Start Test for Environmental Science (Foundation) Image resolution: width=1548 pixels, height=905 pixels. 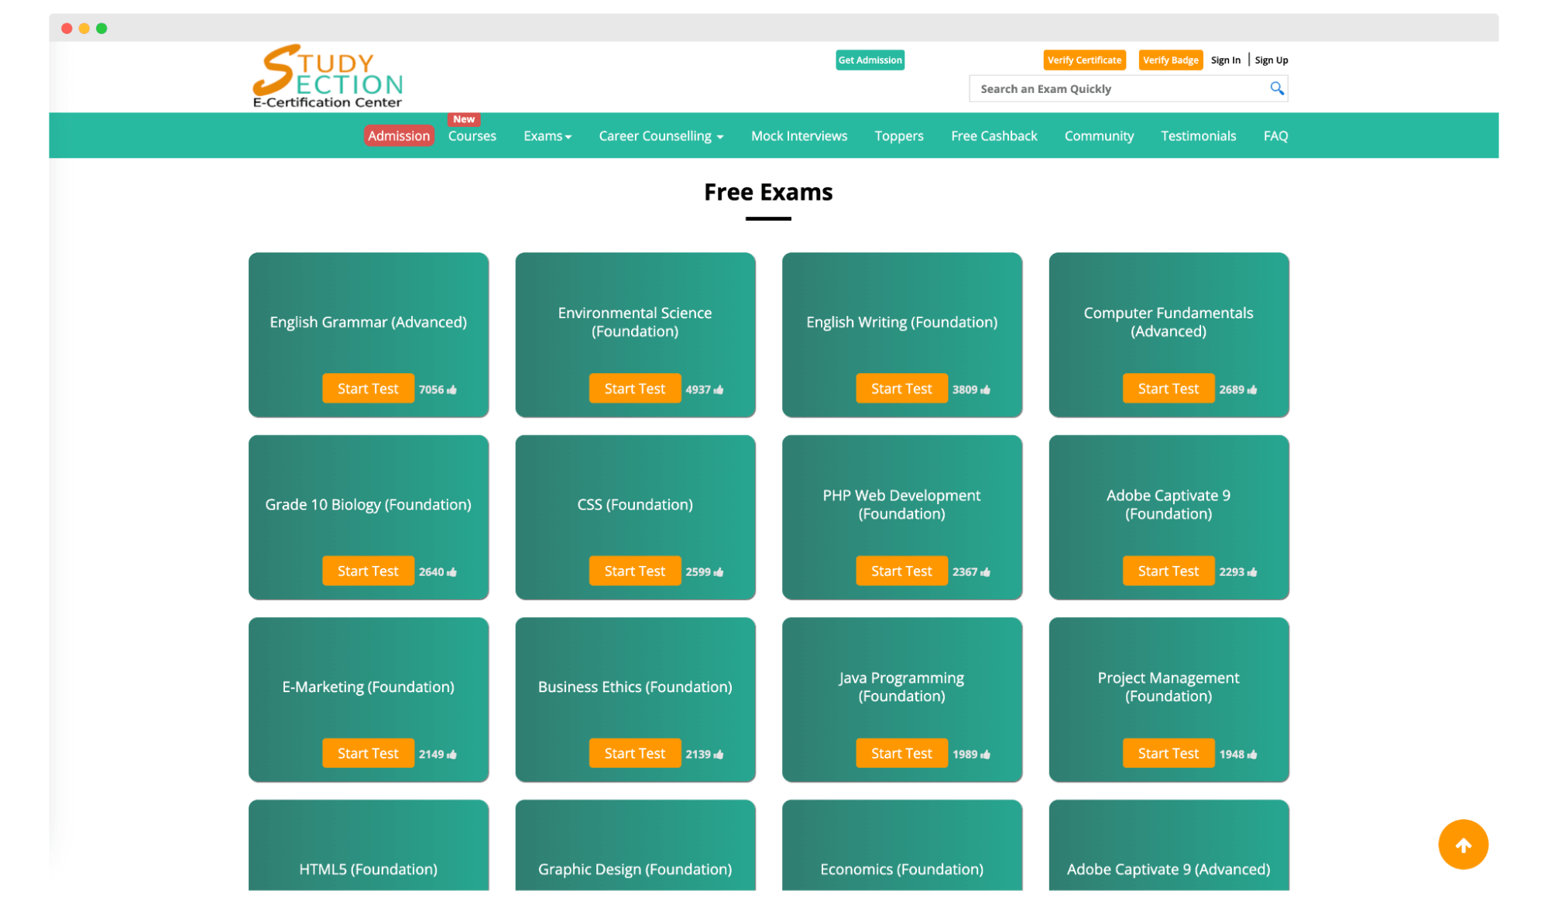click(634, 389)
